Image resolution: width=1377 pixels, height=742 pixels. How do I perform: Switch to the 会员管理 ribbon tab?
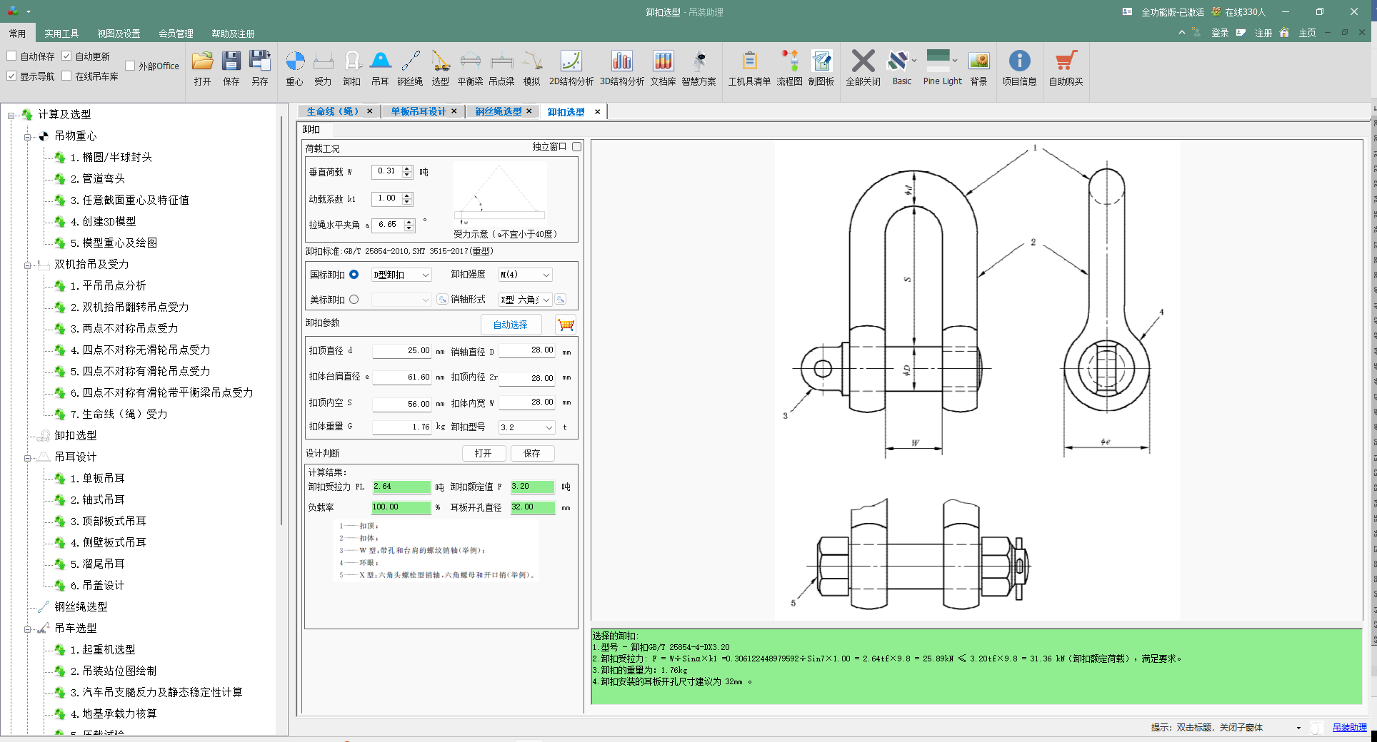click(176, 34)
